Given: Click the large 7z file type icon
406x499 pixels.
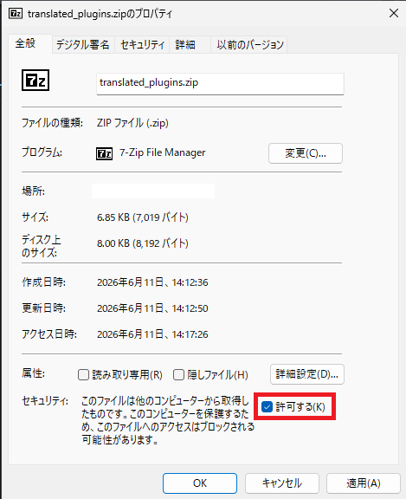Looking at the screenshot, I should pyautogui.click(x=35, y=81).
